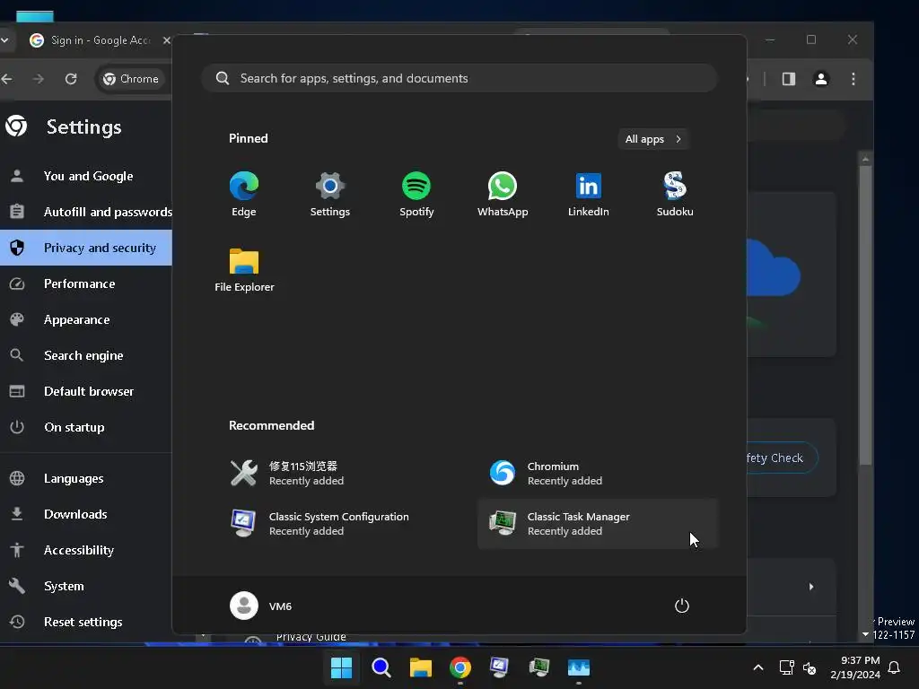
Task: Click the Start menu power button
Action: (x=682, y=606)
